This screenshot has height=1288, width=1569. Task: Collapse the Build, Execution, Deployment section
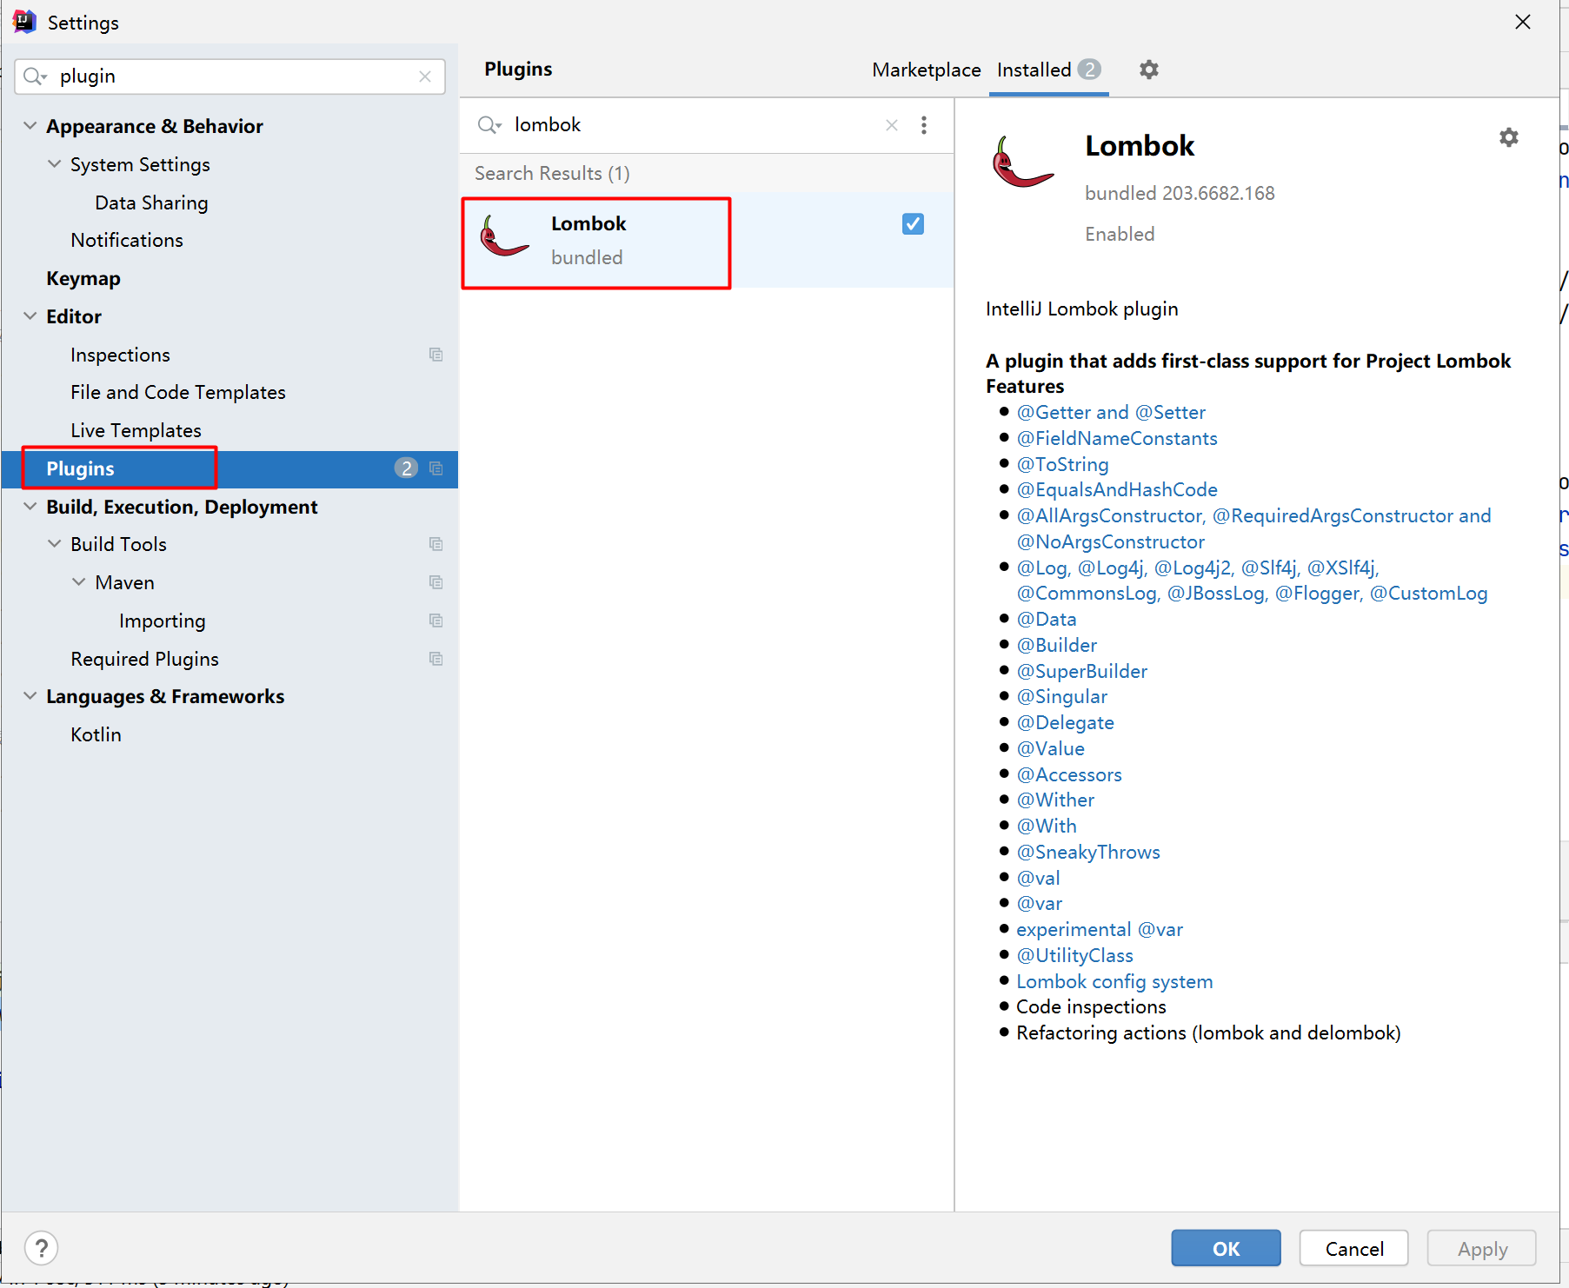point(30,507)
